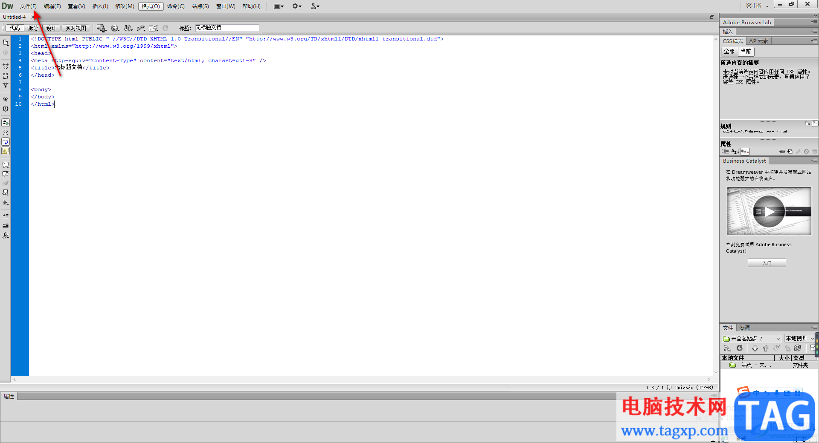
Task: Click the balance braces icon
Action: 6,109
